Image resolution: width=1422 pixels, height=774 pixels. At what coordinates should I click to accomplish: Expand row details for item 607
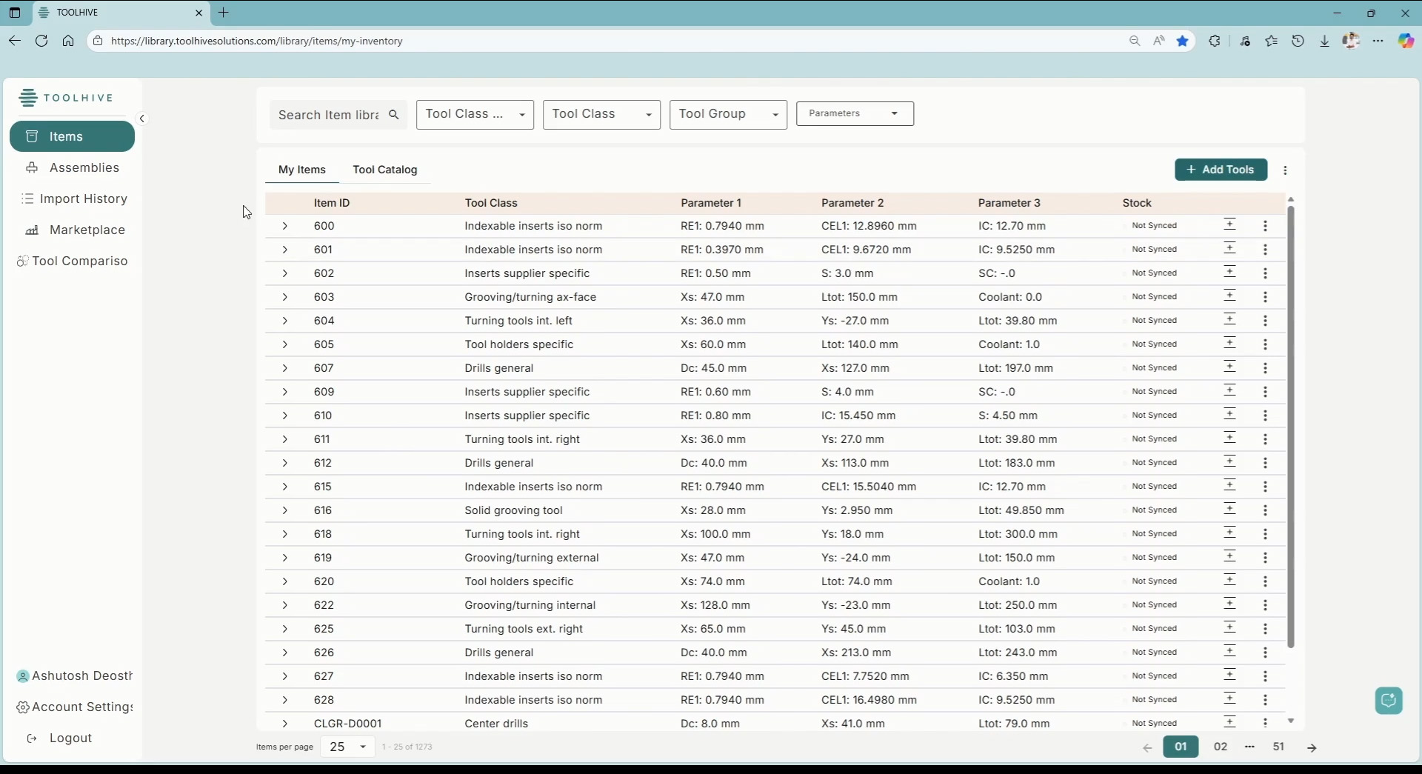(x=284, y=368)
